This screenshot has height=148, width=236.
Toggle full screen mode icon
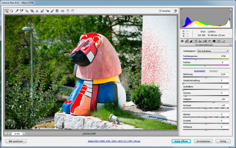click(x=175, y=11)
